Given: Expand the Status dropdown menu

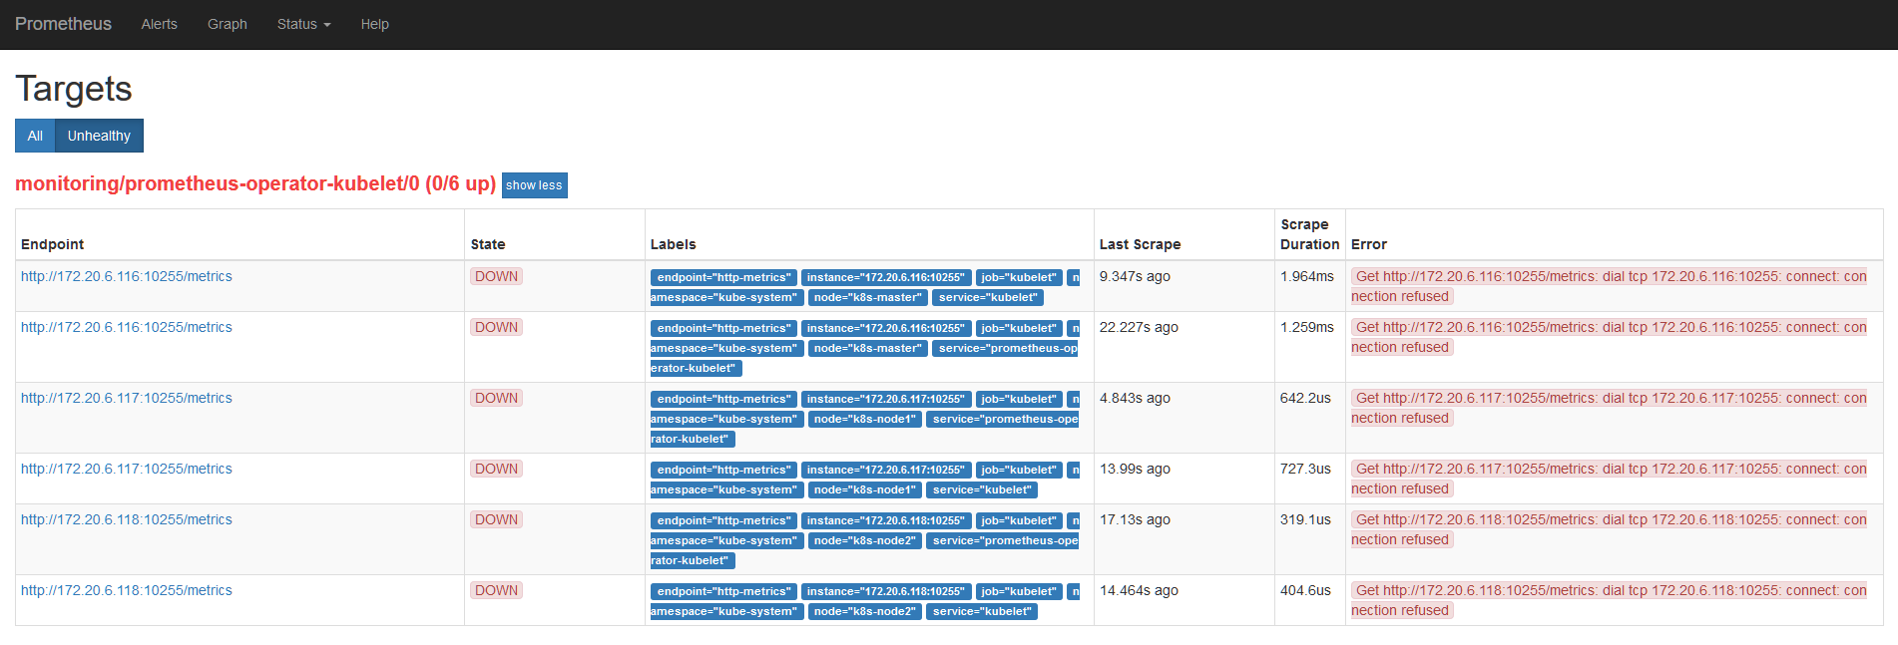Looking at the screenshot, I should (x=303, y=24).
